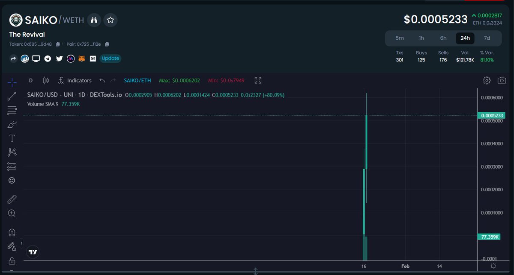Click The Revival token subtitle
Image resolution: width=514 pixels, height=275 pixels.
tap(27, 35)
